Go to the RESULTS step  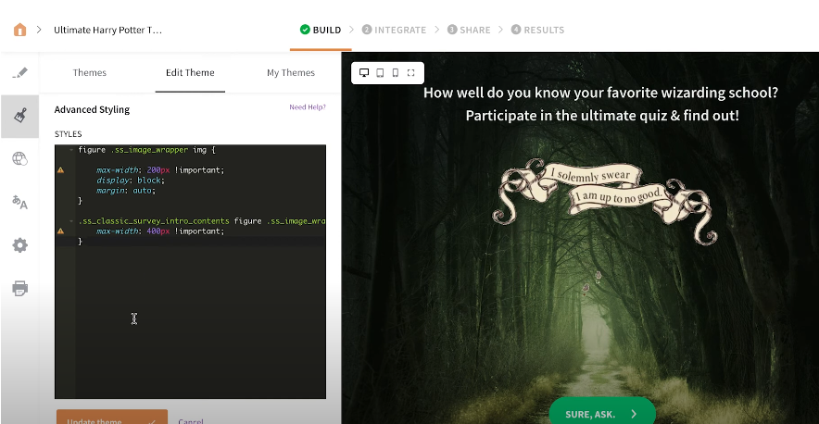coord(538,30)
